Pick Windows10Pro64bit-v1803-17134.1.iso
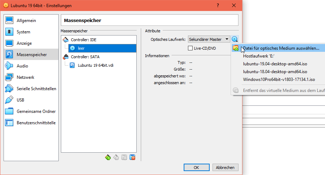Viewport: 325px width, 175px height. point(278,80)
